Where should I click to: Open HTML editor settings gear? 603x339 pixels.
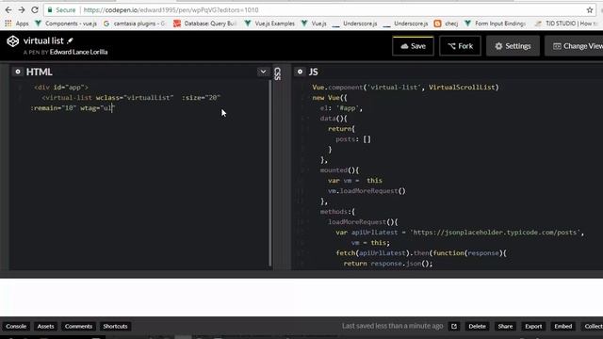18,72
